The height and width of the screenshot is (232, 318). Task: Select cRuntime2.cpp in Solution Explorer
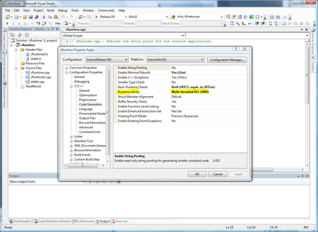tap(41, 77)
